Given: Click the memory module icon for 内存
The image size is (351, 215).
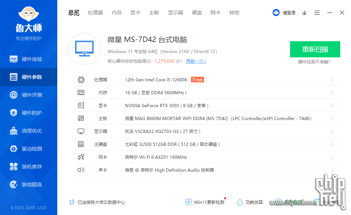Looking at the screenshot, I should (x=81, y=92).
